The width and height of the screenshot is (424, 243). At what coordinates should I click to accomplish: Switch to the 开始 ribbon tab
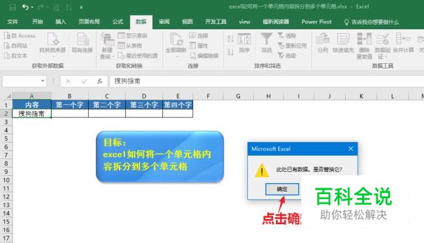pyautogui.click(x=37, y=22)
